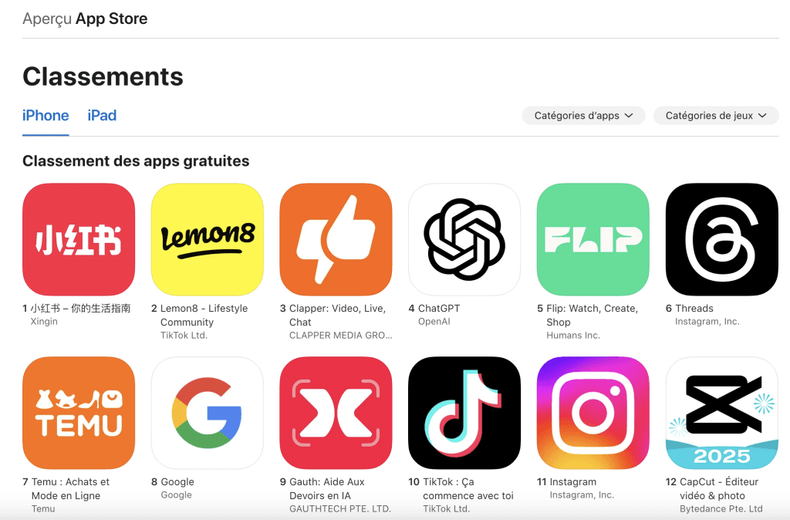The height and width of the screenshot is (520, 790).
Task: Click the ChatGPT app title link
Action: (x=439, y=309)
